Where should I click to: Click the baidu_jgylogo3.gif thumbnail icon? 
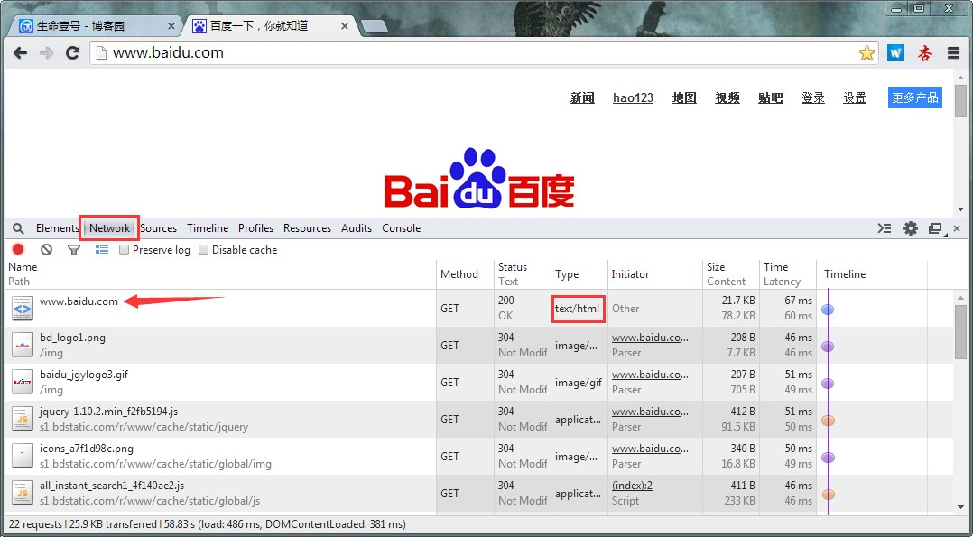pyautogui.click(x=23, y=383)
